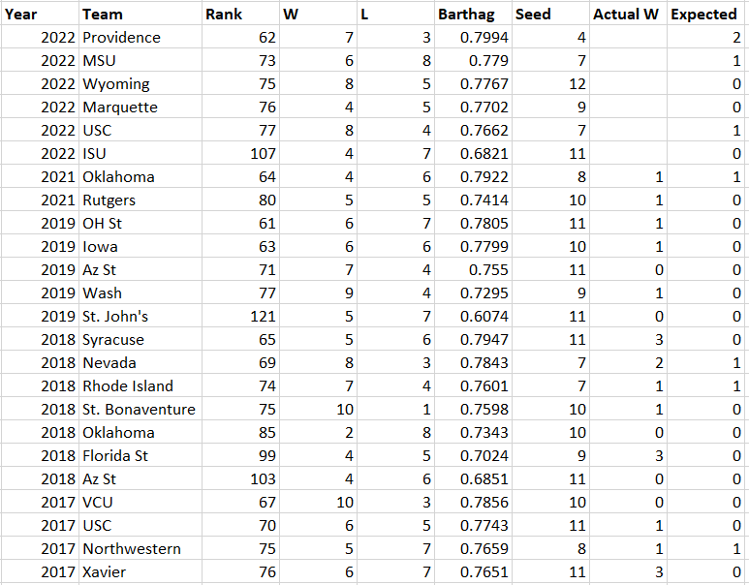Screen dimensions: 749x585
Task: Click the St. Bonaventure team cell
Action: click(139, 410)
